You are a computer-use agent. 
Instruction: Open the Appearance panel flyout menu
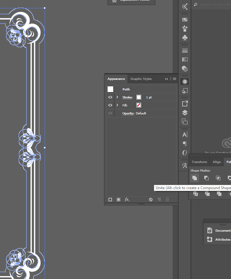coord(175,79)
